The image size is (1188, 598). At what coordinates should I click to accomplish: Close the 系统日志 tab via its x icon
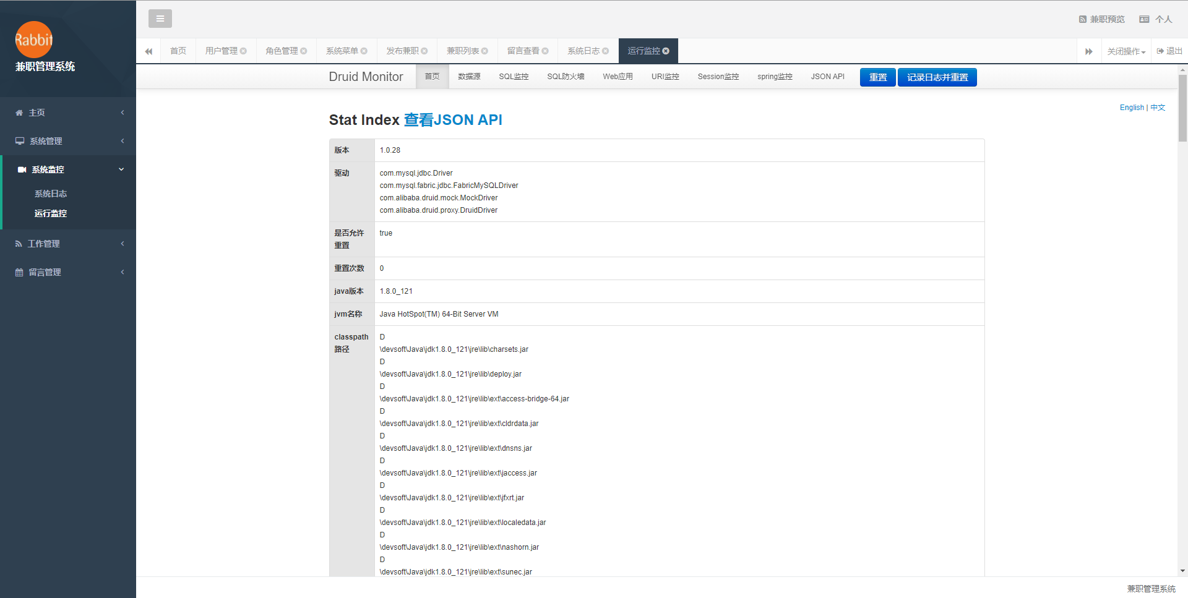pyautogui.click(x=605, y=51)
